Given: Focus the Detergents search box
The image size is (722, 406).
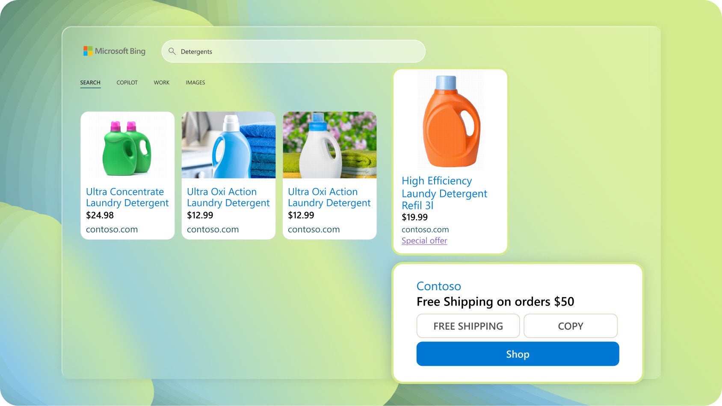Looking at the screenshot, I should click(x=293, y=51).
